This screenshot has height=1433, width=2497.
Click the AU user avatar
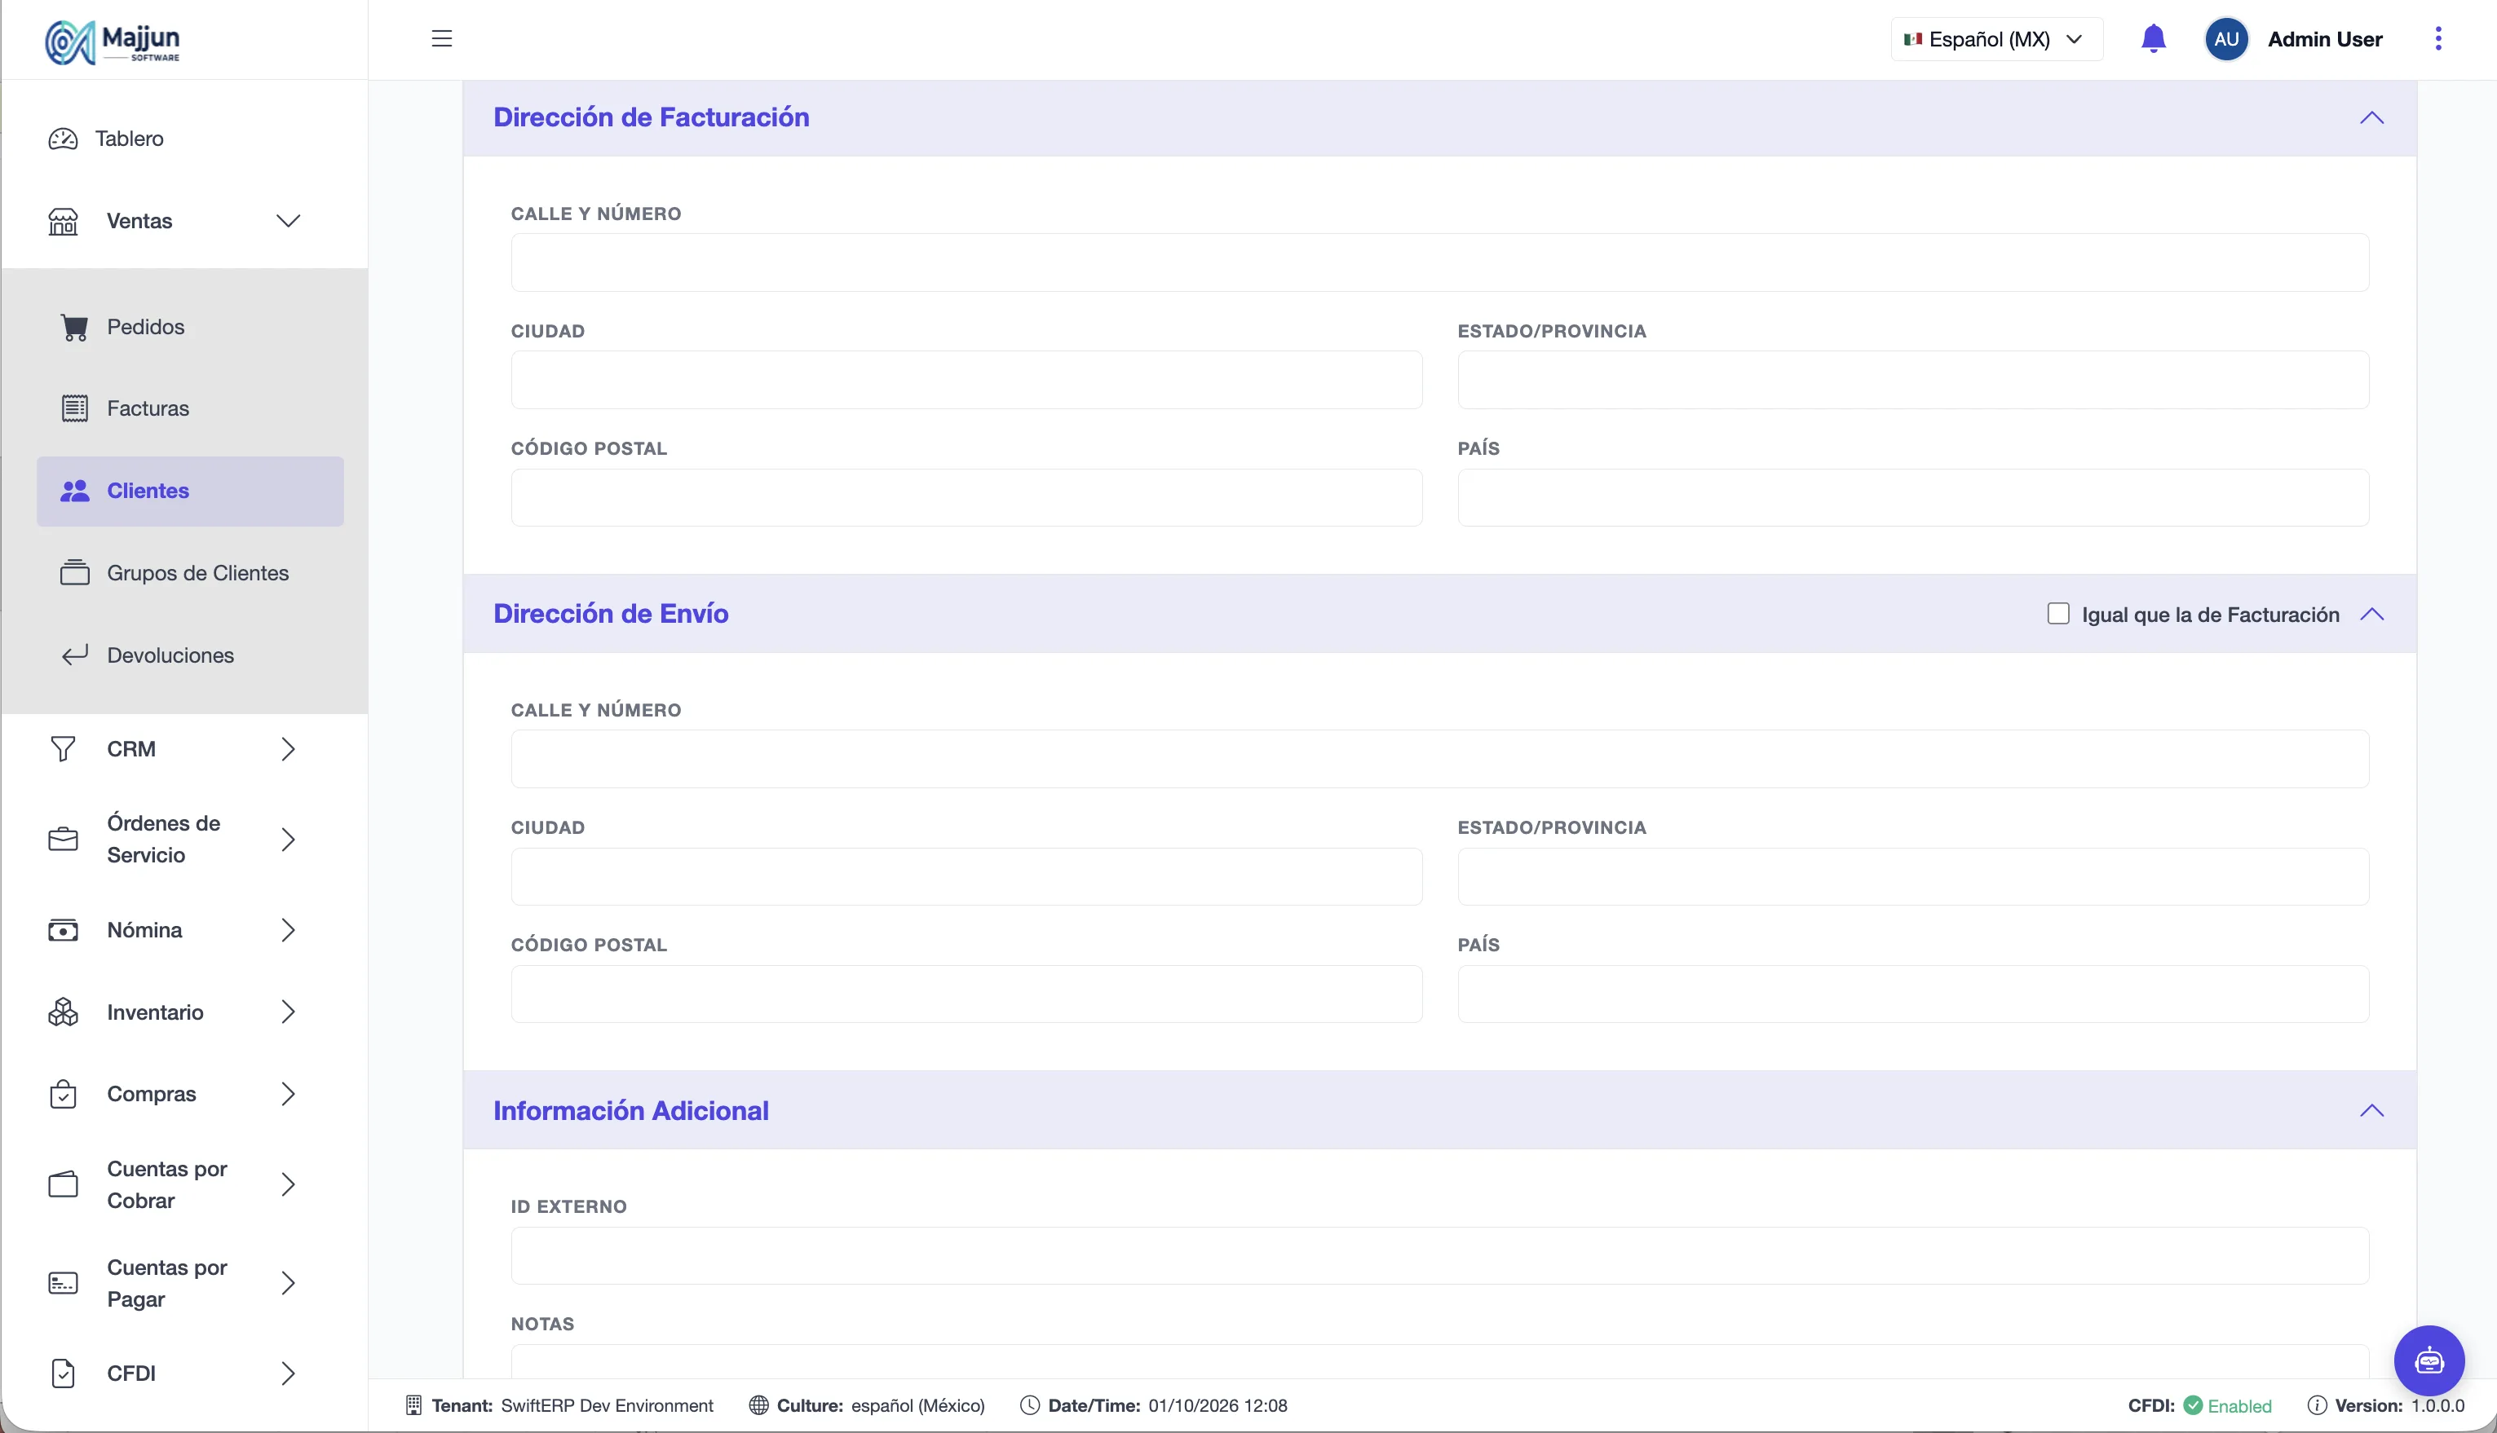pyautogui.click(x=2226, y=39)
